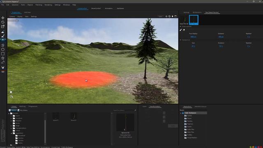Select the terrain mountain tool

click(x=3, y=32)
